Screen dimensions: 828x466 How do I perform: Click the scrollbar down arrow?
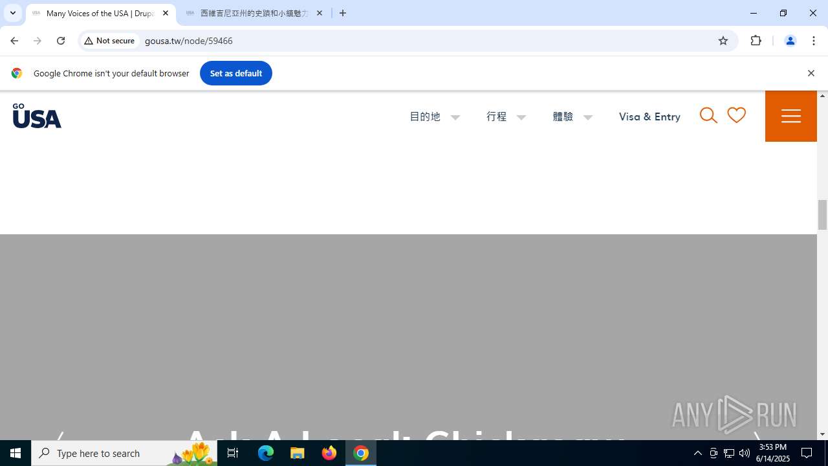(822, 435)
